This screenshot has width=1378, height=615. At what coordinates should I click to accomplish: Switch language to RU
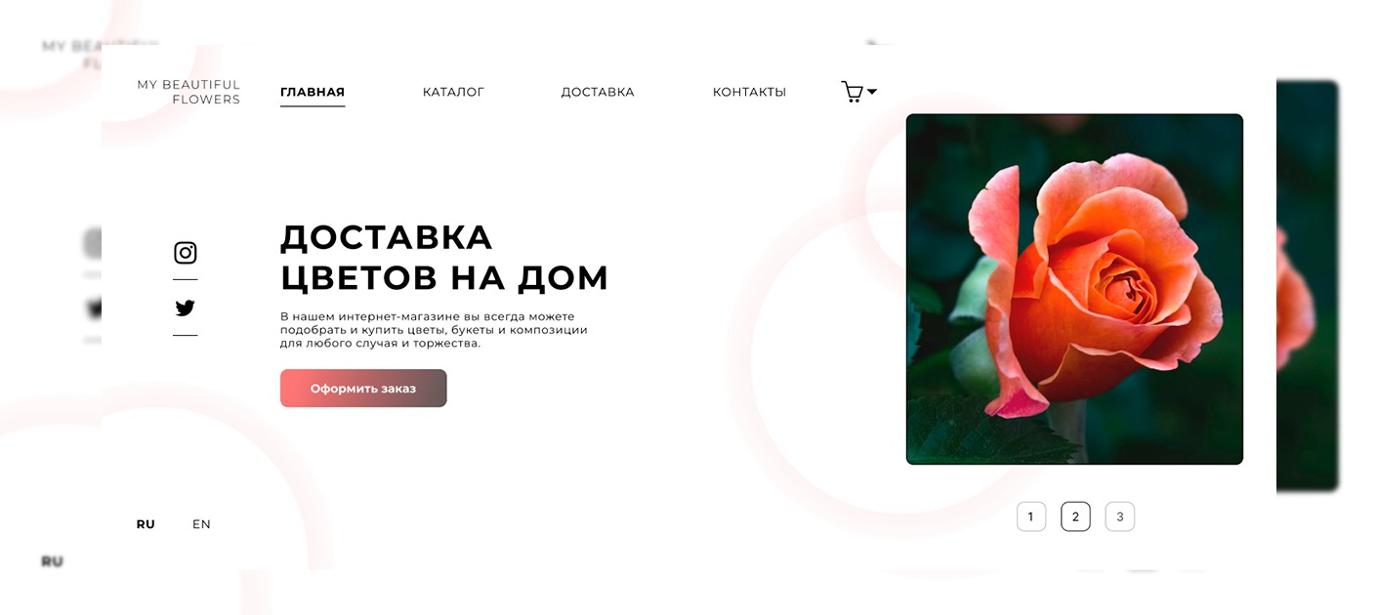(x=146, y=524)
